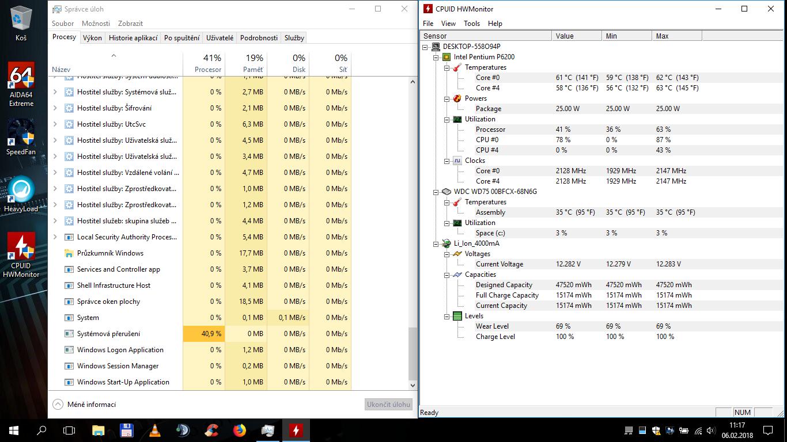Collapse the Voltages node

tap(447, 254)
